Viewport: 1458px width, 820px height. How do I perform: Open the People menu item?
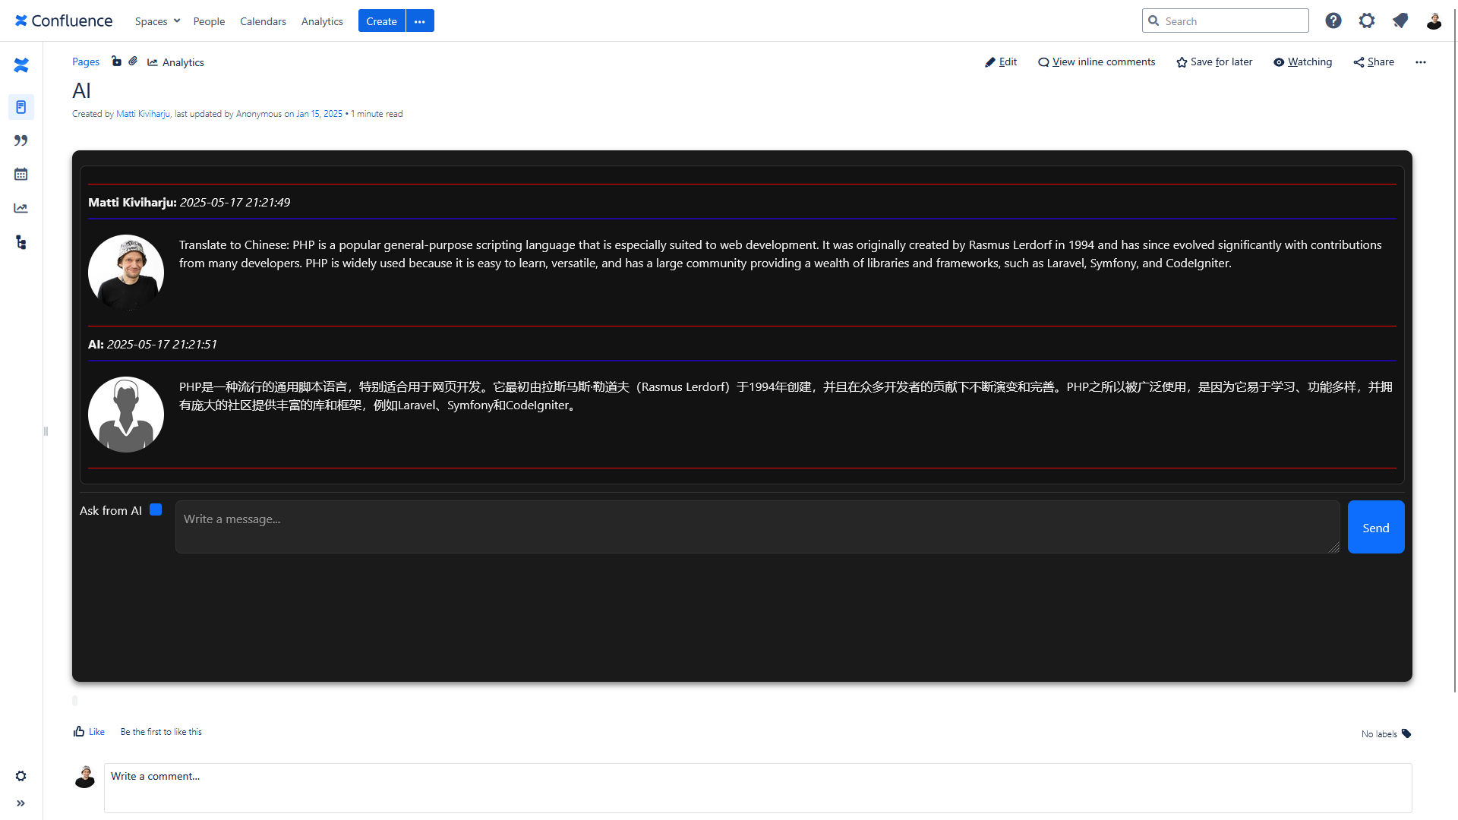point(209,21)
